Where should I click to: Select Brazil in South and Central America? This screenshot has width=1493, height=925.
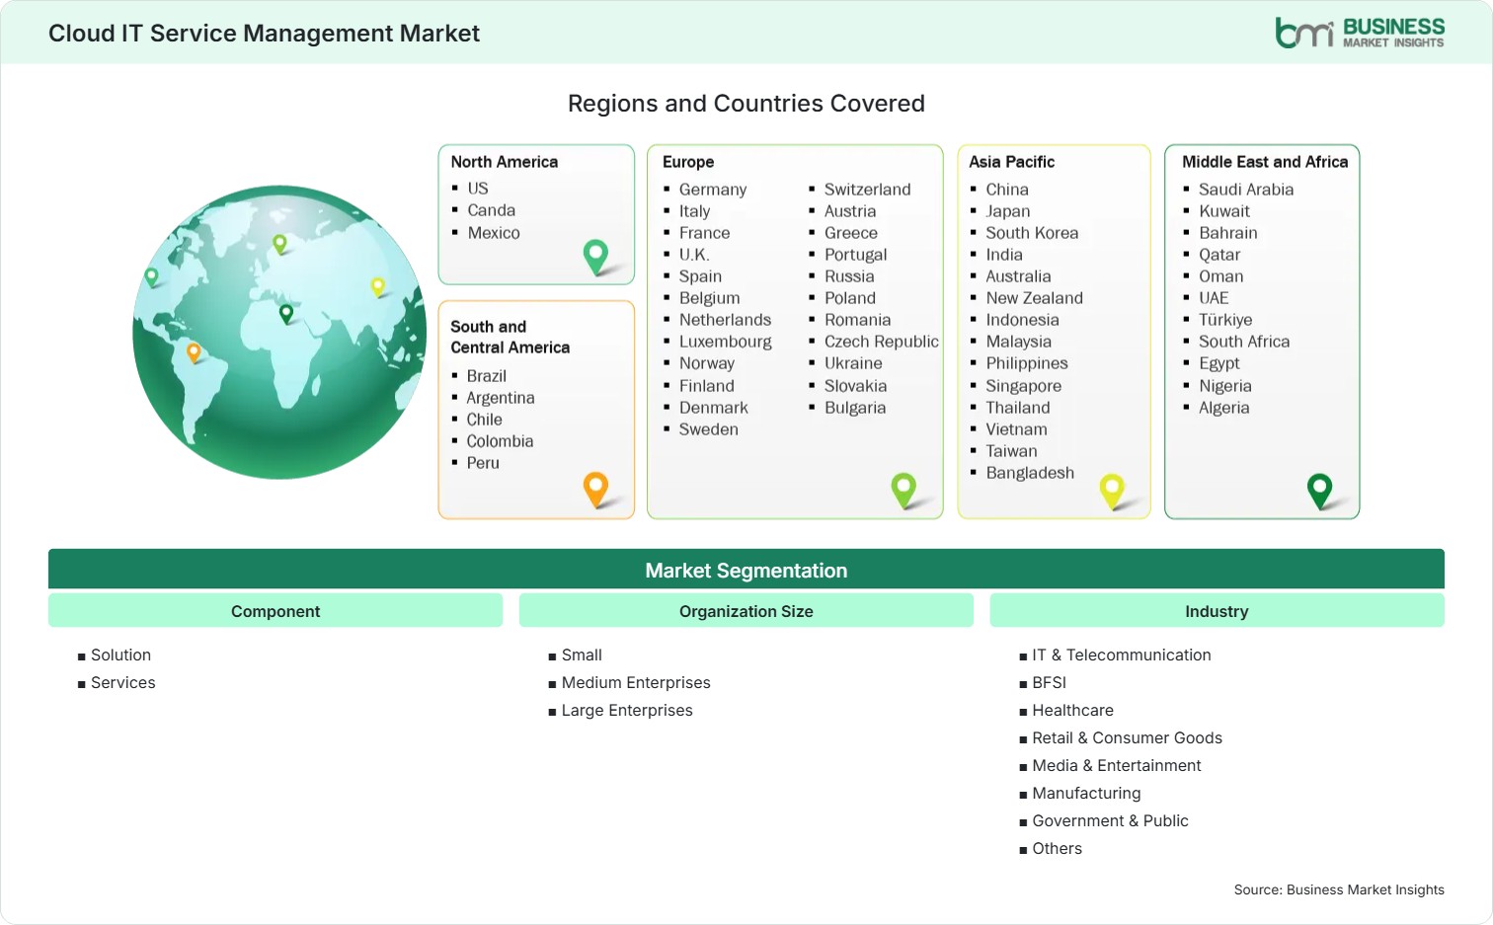point(487,376)
